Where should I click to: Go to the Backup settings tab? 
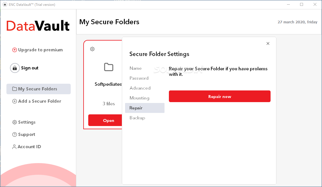pos(145,118)
